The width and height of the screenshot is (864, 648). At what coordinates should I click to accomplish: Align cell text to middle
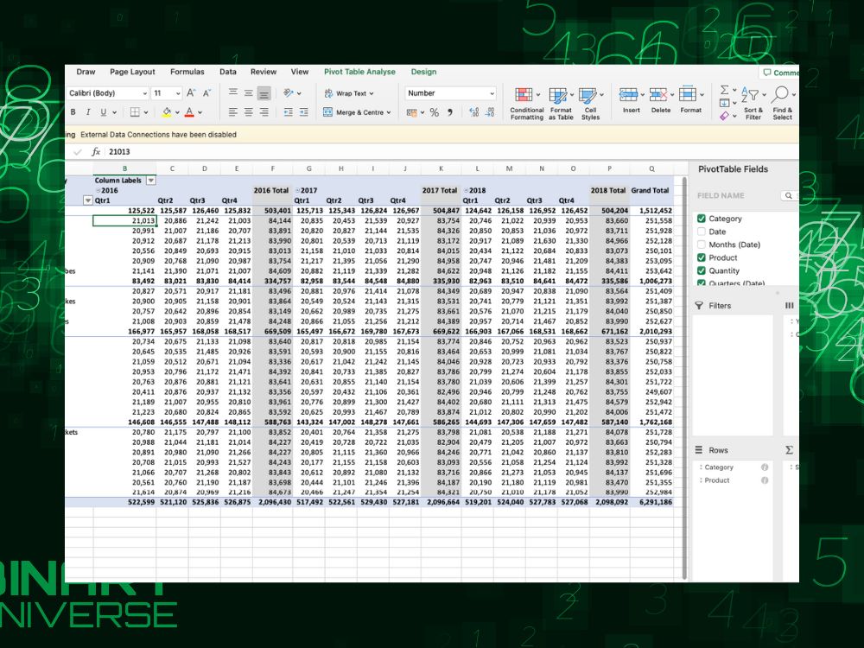click(x=249, y=92)
